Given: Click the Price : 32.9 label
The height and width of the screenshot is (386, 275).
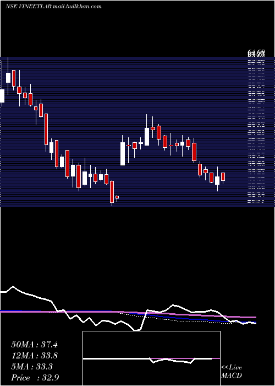Looking at the screenshot, I should [x=35, y=378].
